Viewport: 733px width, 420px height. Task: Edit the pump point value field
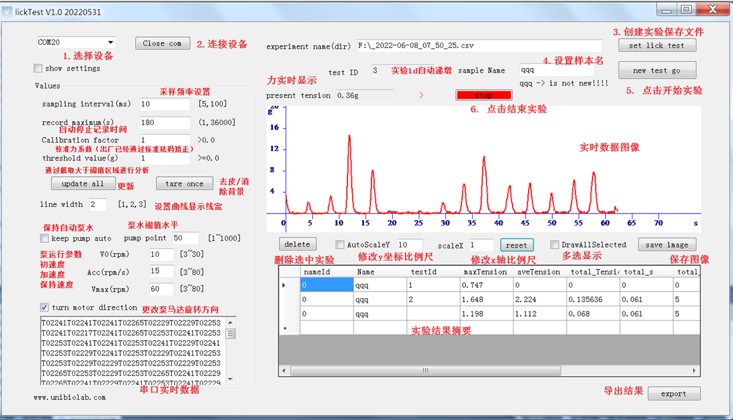click(x=186, y=238)
